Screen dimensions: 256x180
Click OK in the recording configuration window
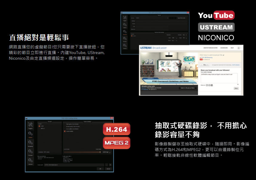tap(100, 169)
